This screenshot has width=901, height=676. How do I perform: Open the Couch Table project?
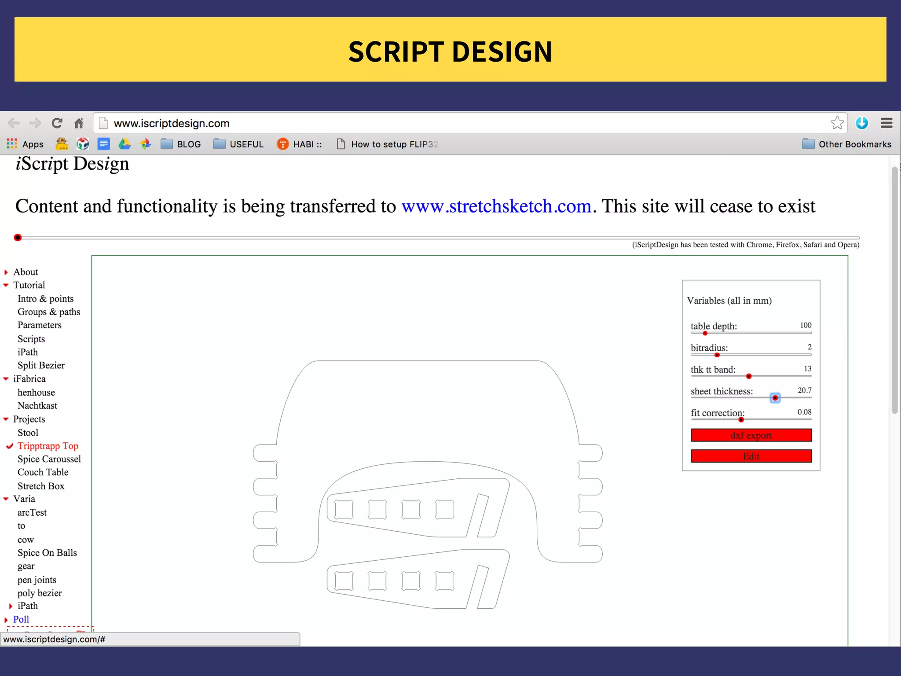[x=43, y=472]
